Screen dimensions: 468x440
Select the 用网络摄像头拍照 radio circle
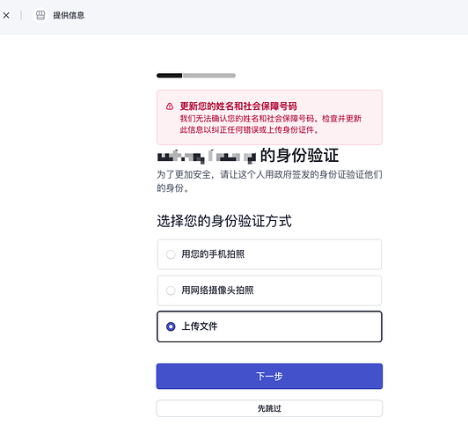pyautogui.click(x=171, y=290)
